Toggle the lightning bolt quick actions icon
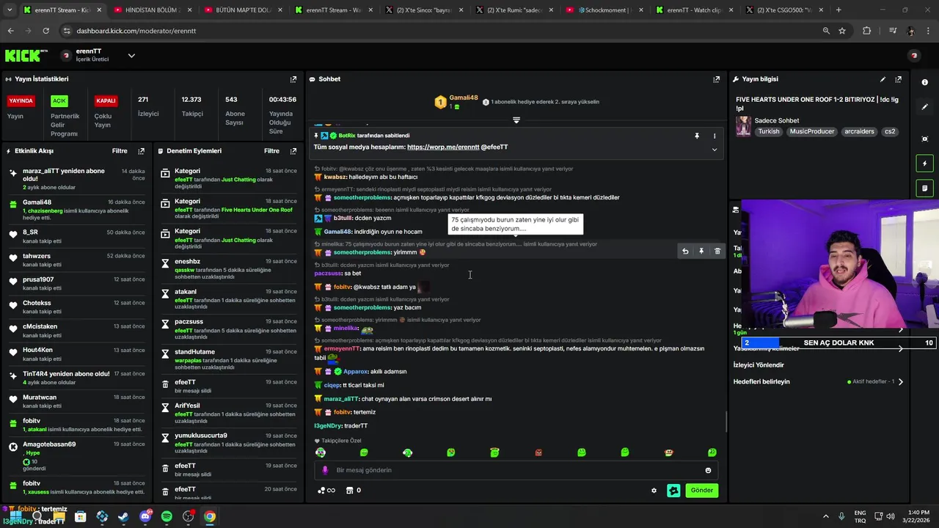The width and height of the screenshot is (939, 528). pyautogui.click(x=925, y=164)
